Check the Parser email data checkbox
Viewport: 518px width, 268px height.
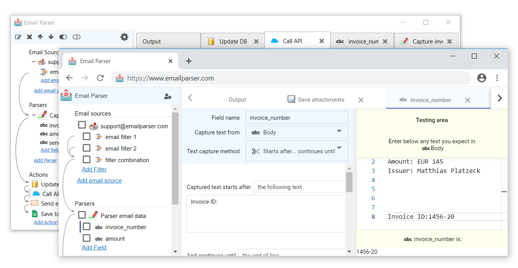tap(82, 215)
